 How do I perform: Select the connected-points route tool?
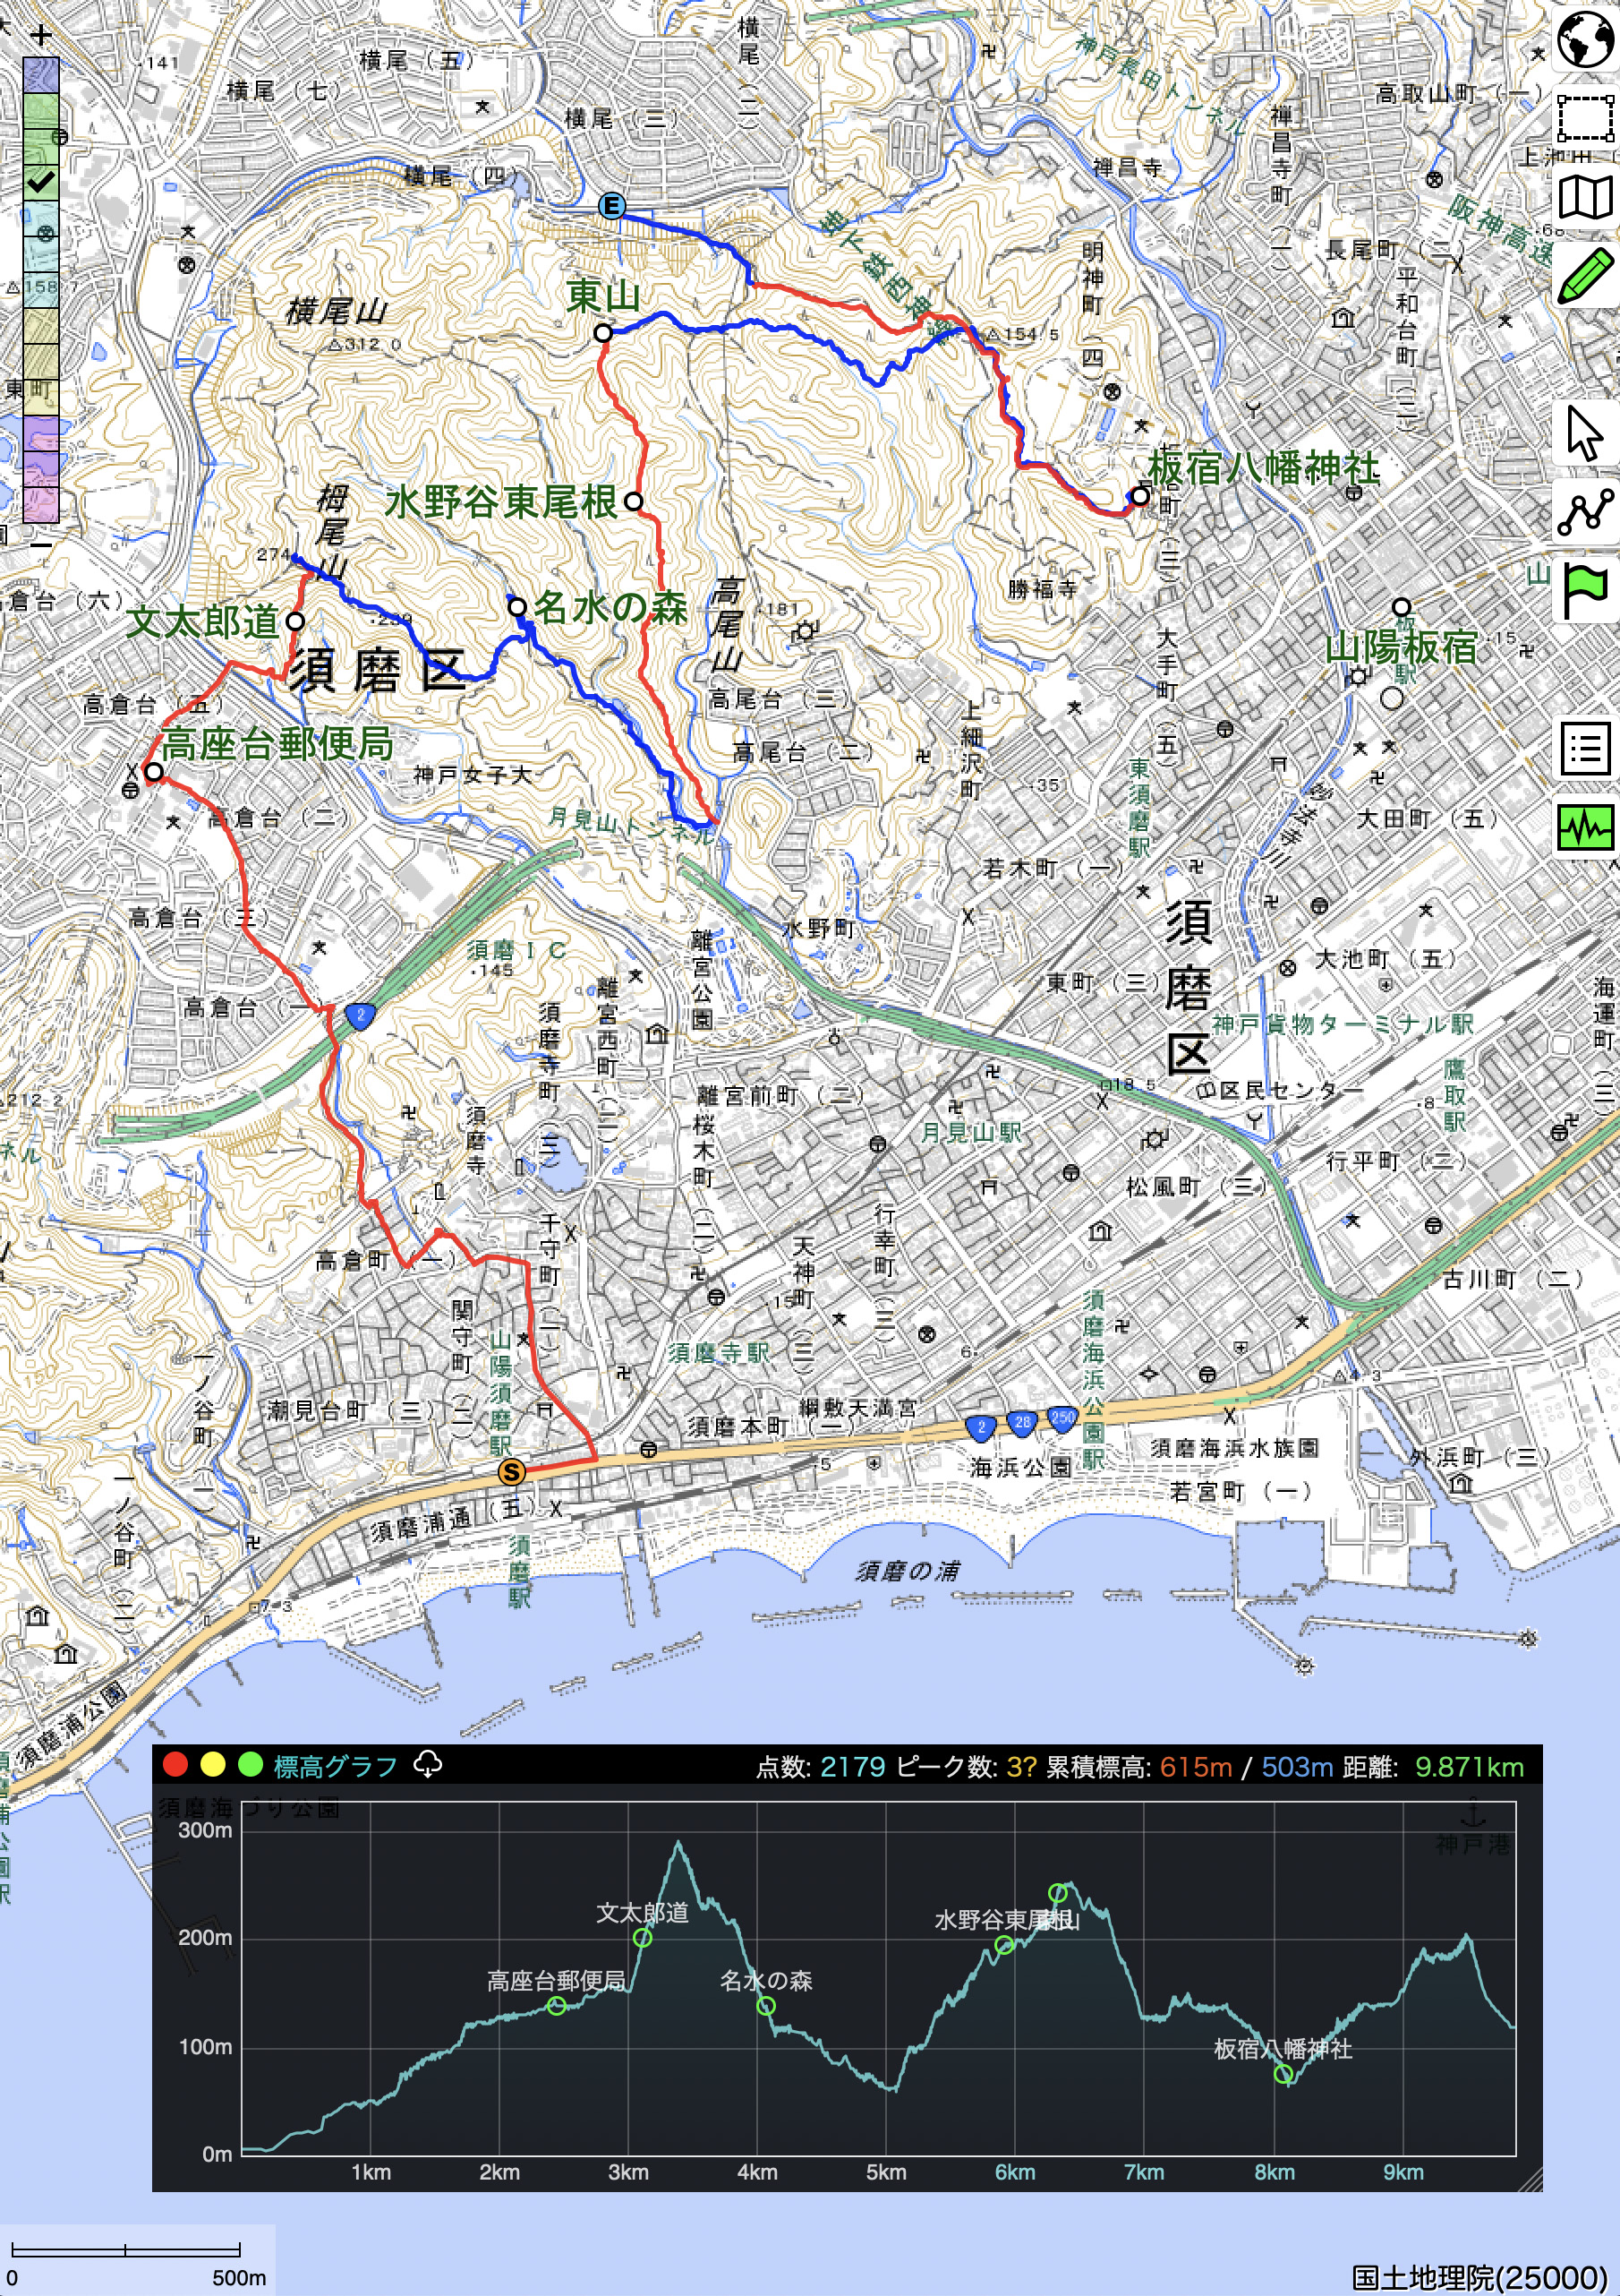pos(1585,511)
